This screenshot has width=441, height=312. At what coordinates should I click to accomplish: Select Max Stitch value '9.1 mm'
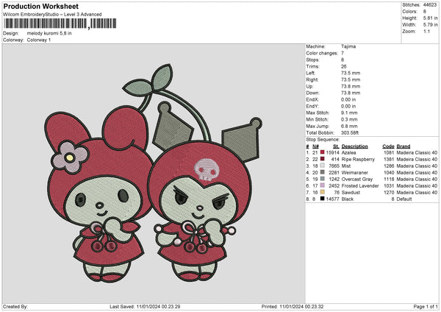349,113
